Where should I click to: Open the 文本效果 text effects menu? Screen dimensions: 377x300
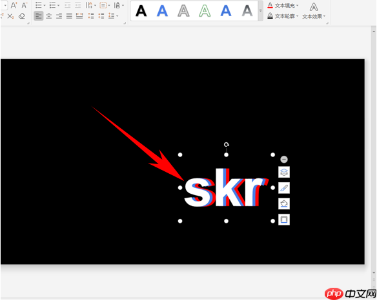(x=314, y=11)
